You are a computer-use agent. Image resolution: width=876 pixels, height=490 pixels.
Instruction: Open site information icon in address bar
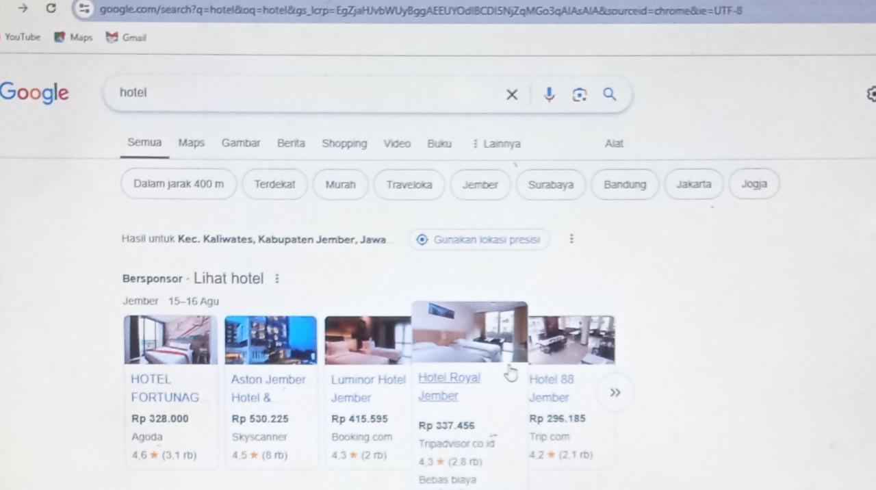(x=84, y=9)
